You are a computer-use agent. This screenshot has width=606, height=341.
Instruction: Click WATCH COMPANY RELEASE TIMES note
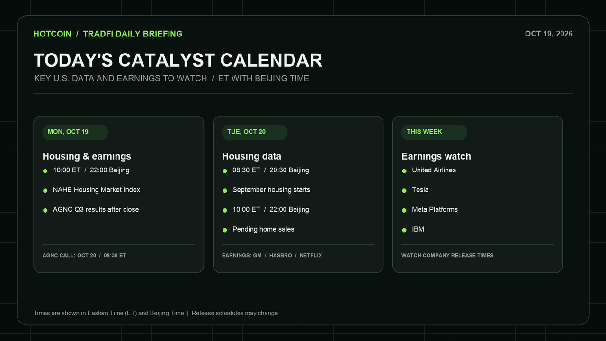coord(447,256)
